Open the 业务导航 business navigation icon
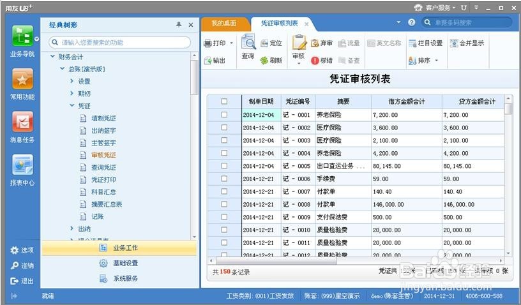Viewport: 521px width, 305px height. tap(22, 36)
